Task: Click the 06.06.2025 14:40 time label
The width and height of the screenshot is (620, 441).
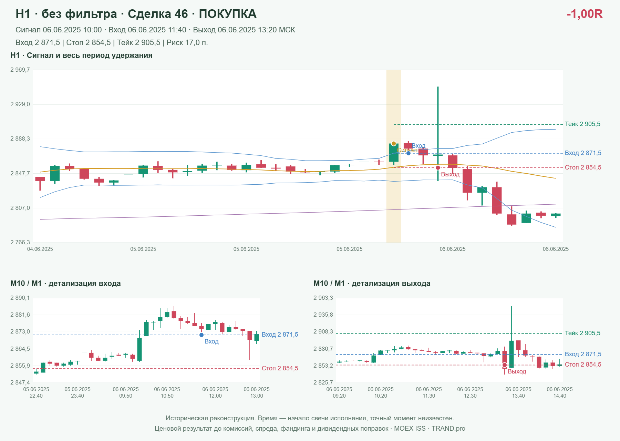Action: [x=560, y=392]
